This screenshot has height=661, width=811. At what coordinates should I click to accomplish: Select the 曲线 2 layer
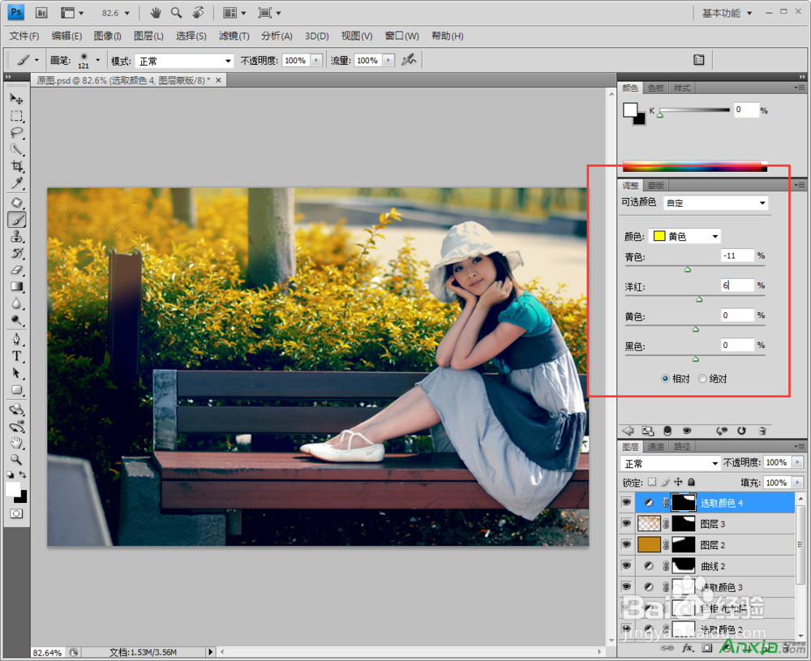click(712, 566)
